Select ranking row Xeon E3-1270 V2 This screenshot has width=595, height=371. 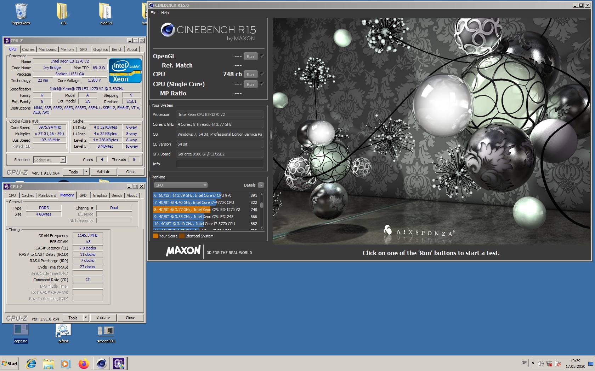pos(205,210)
